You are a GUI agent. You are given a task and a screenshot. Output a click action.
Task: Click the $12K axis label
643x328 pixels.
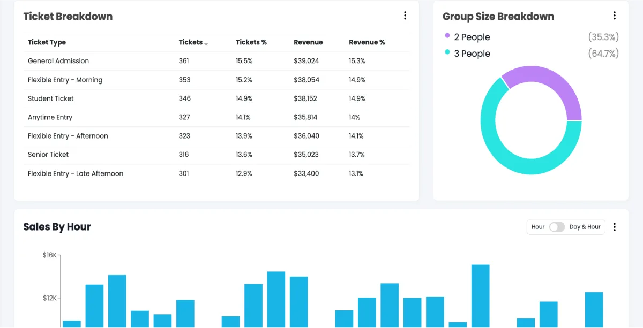click(x=49, y=298)
